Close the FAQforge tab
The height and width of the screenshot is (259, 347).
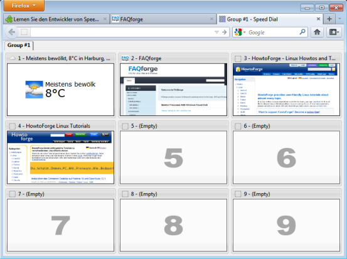211,19
